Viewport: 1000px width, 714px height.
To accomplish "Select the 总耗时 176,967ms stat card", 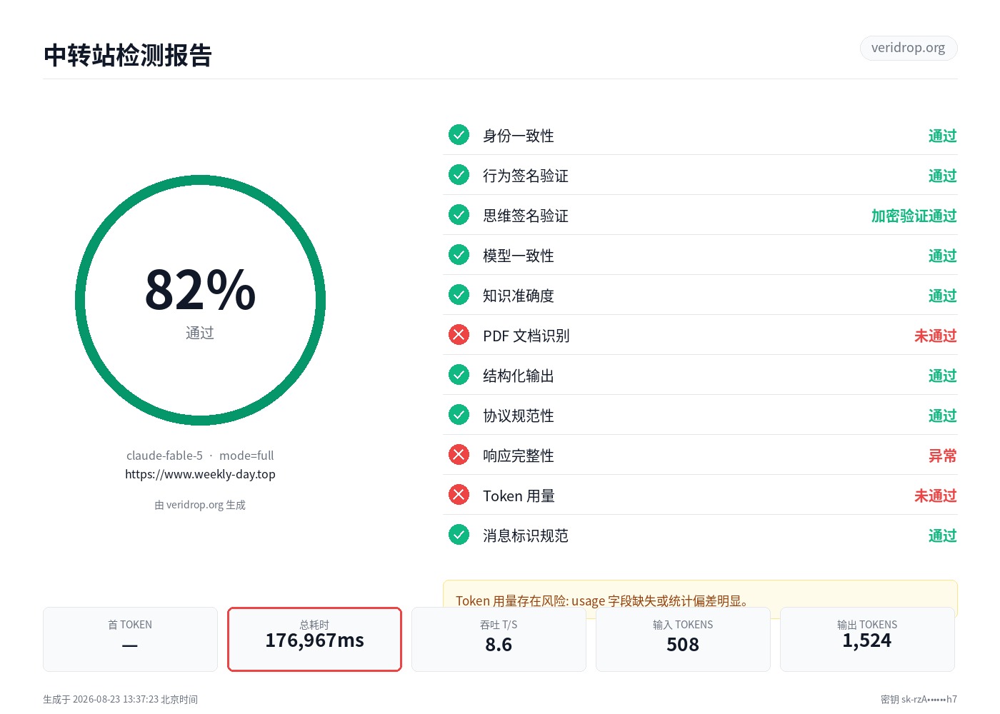I will pyautogui.click(x=314, y=639).
